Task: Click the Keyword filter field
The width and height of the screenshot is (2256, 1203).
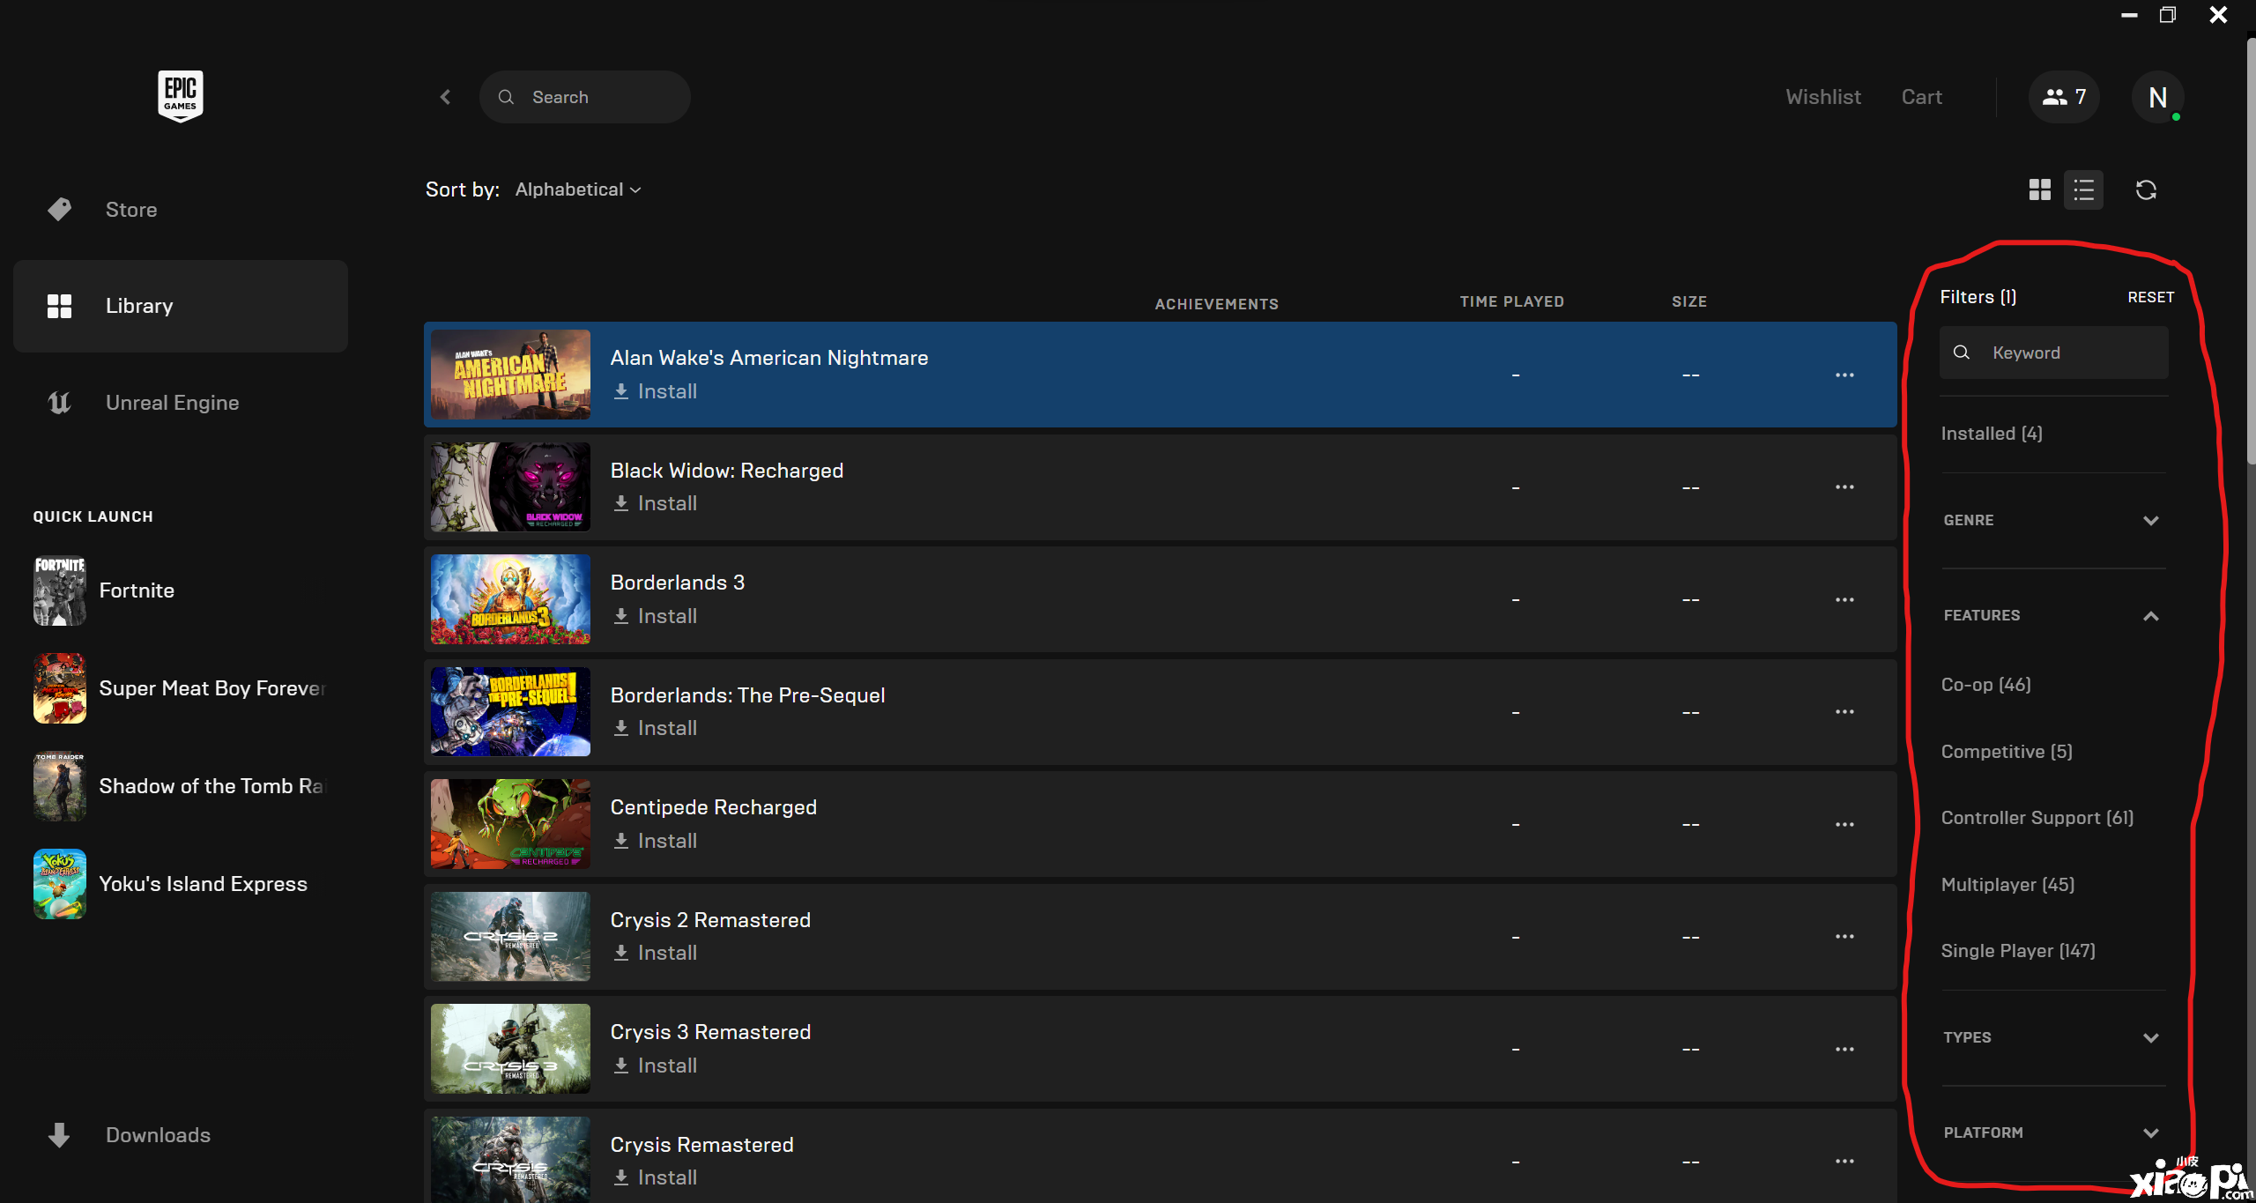Action: pyautogui.click(x=2053, y=353)
